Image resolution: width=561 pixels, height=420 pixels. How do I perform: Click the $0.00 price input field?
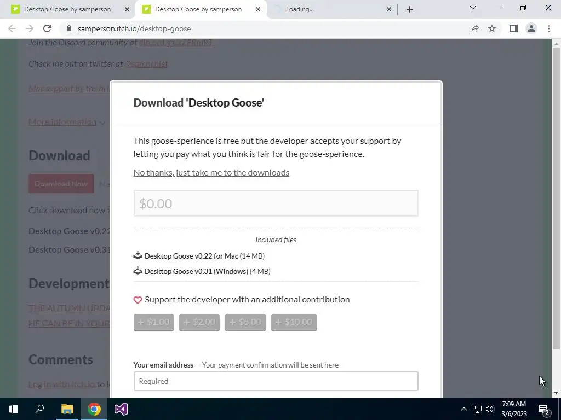point(276,203)
